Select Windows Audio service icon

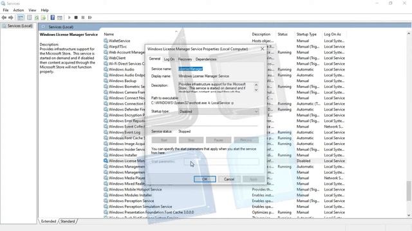[x=106, y=69]
